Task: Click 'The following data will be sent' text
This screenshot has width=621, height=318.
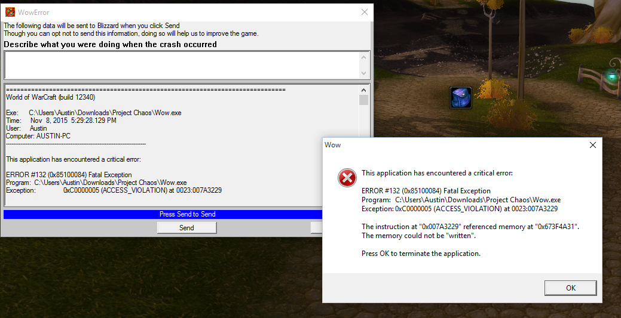Action: pyautogui.click(x=91, y=26)
